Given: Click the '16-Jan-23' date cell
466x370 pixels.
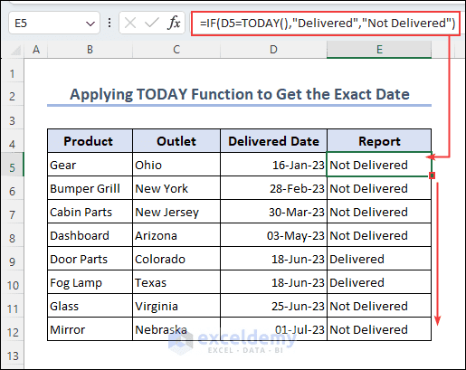Looking at the screenshot, I should coord(273,165).
